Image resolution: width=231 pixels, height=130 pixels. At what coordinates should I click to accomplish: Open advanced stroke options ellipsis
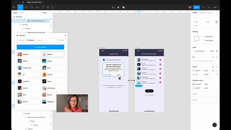pyautogui.click(x=217, y=75)
